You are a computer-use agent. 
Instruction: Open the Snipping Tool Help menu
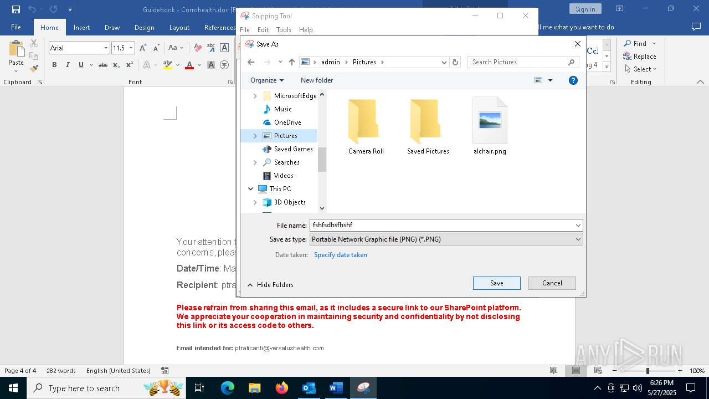click(306, 30)
